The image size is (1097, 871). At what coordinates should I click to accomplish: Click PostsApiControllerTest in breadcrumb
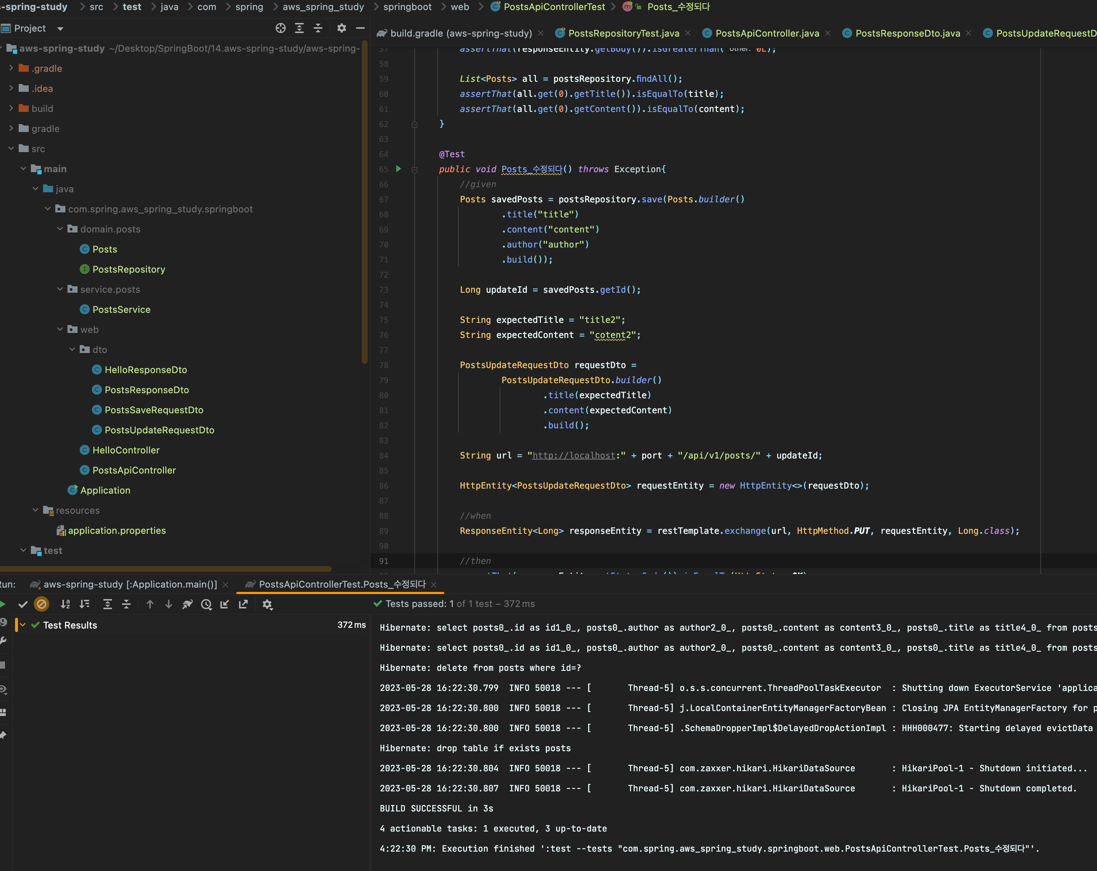pos(554,7)
